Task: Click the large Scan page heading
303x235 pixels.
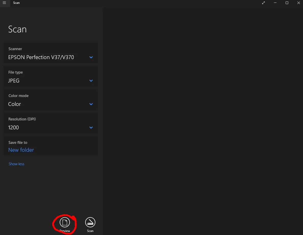Action: (17, 29)
